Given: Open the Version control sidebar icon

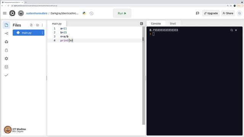Looking at the screenshot, I should tap(6, 33).
